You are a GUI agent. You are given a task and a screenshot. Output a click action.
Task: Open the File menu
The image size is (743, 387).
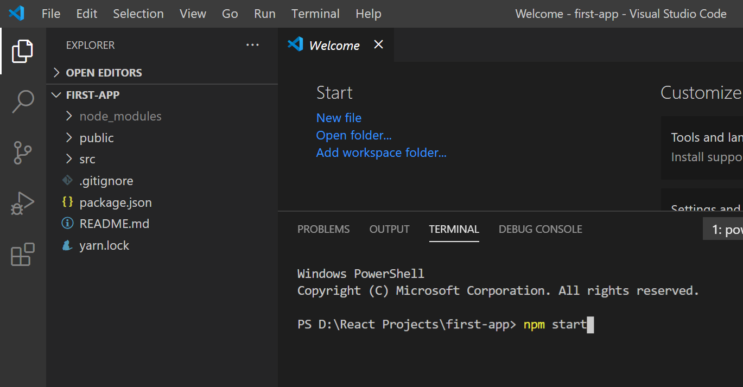coord(51,14)
